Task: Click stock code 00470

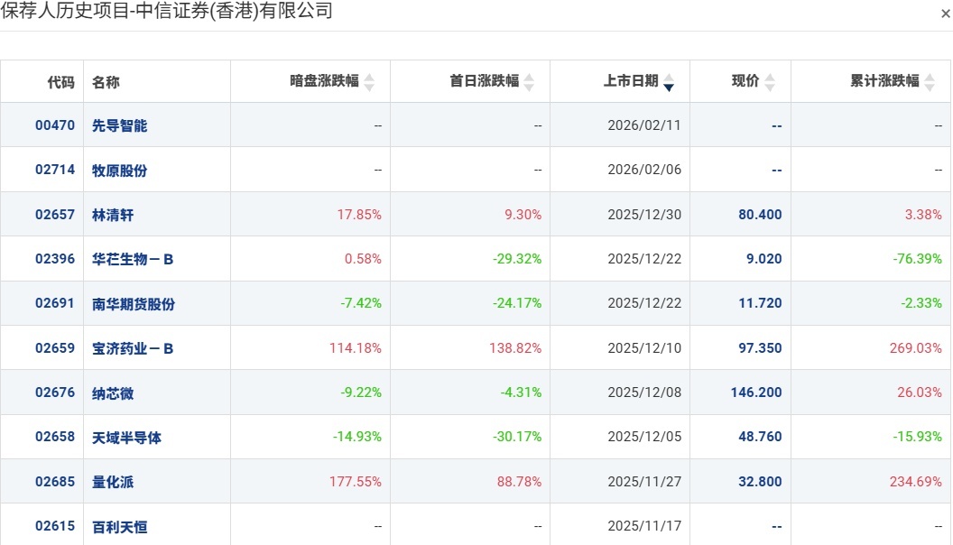Action: click(x=55, y=125)
